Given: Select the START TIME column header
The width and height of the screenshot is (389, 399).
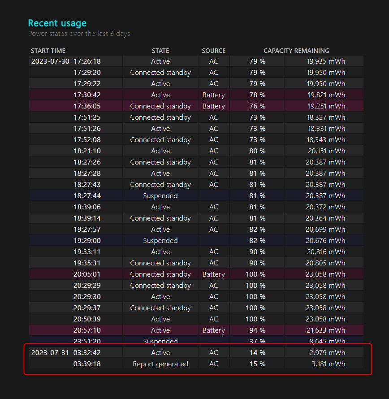Looking at the screenshot, I should tap(48, 51).
